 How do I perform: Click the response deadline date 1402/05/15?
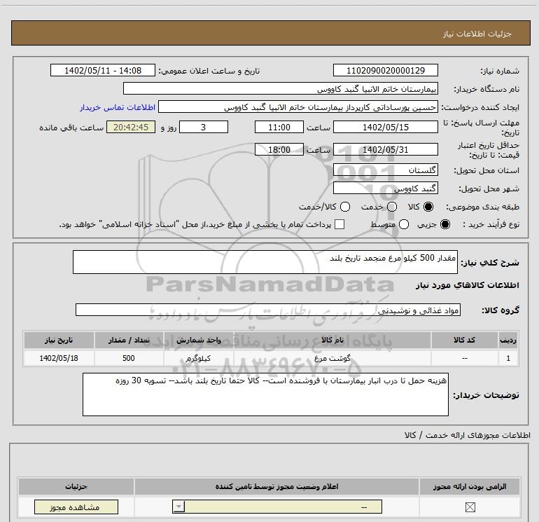pyautogui.click(x=385, y=127)
